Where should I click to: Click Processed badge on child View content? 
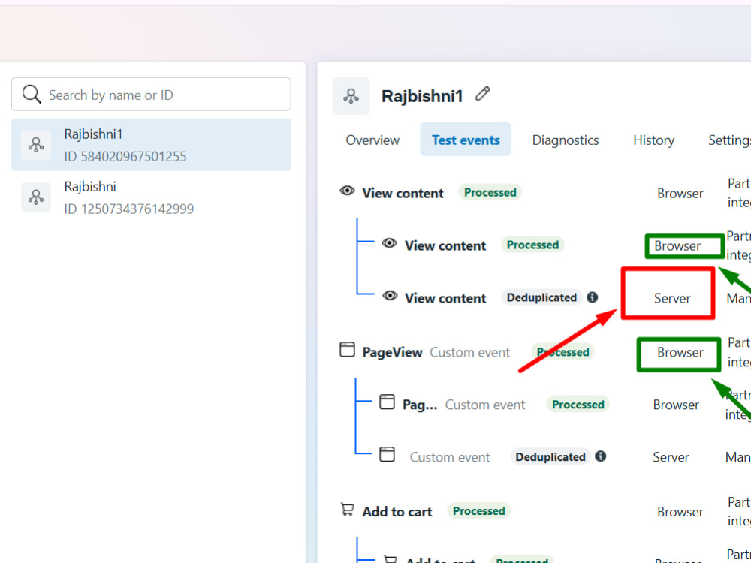pos(532,245)
